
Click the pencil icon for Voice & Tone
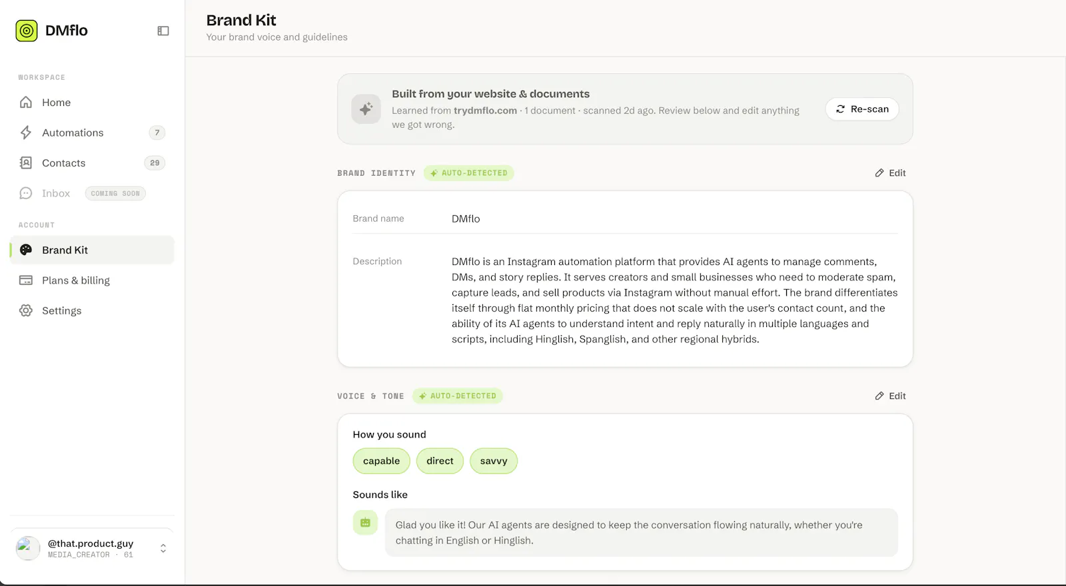click(x=879, y=396)
